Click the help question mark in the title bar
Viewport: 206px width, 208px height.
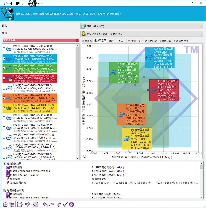click(x=192, y=3)
